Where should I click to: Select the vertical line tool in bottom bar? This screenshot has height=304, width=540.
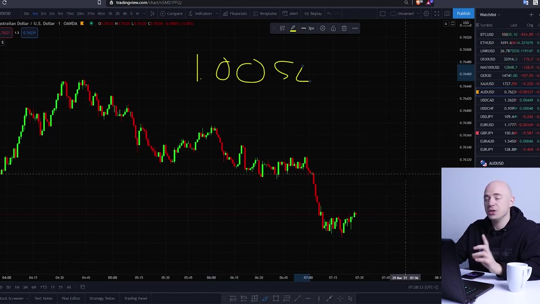point(319,299)
